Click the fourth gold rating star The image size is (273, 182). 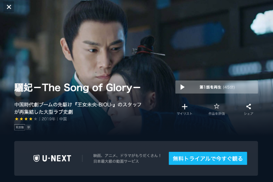click(x=31, y=119)
